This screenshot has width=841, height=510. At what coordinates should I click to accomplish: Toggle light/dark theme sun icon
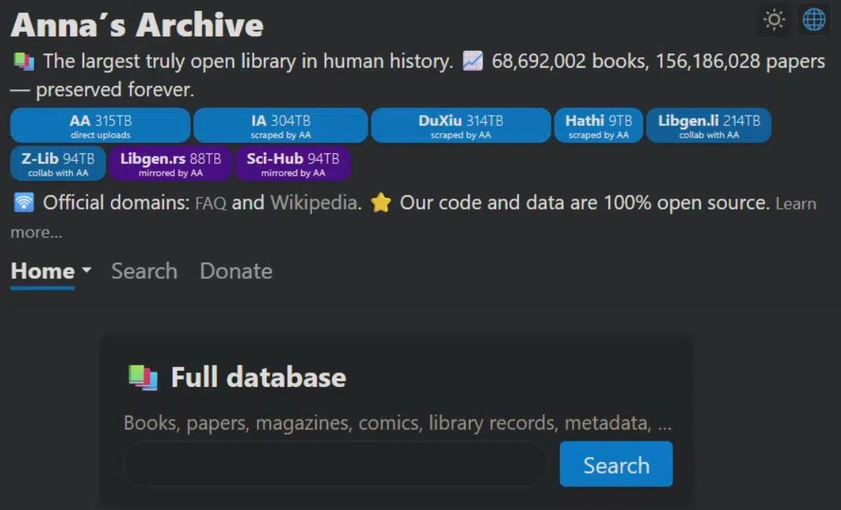tap(773, 21)
